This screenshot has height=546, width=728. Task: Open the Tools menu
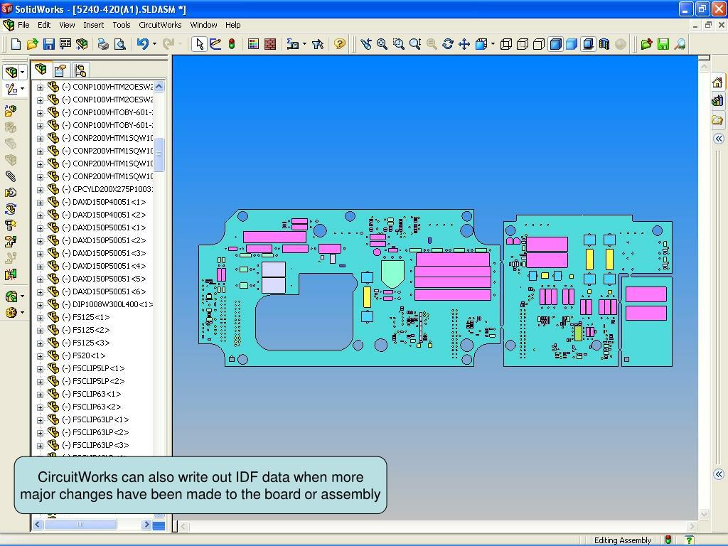(x=121, y=25)
